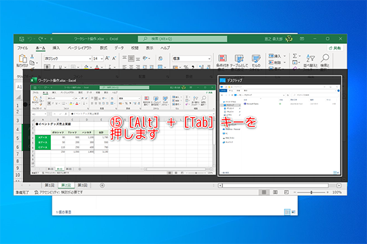
Task: Select the 第1回 sheet tab
Action: pyautogui.click(x=50, y=185)
